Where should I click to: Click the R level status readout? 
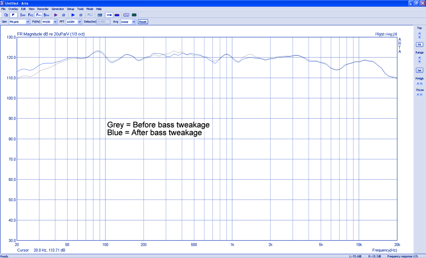pyautogui.click(x=375, y=256)
